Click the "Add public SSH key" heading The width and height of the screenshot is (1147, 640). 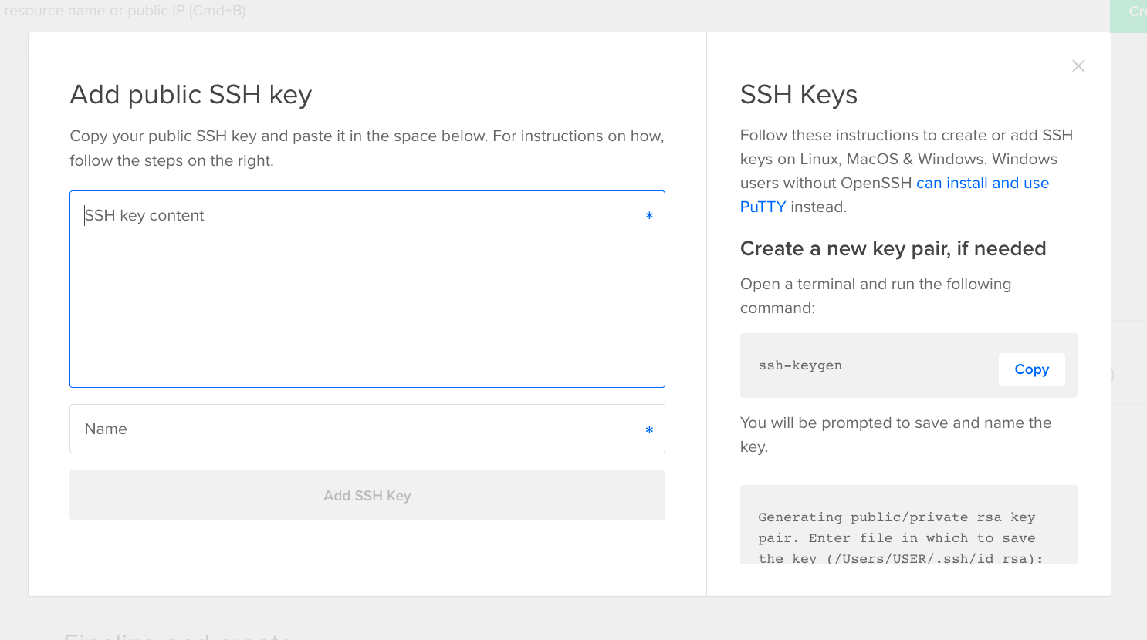191,94
